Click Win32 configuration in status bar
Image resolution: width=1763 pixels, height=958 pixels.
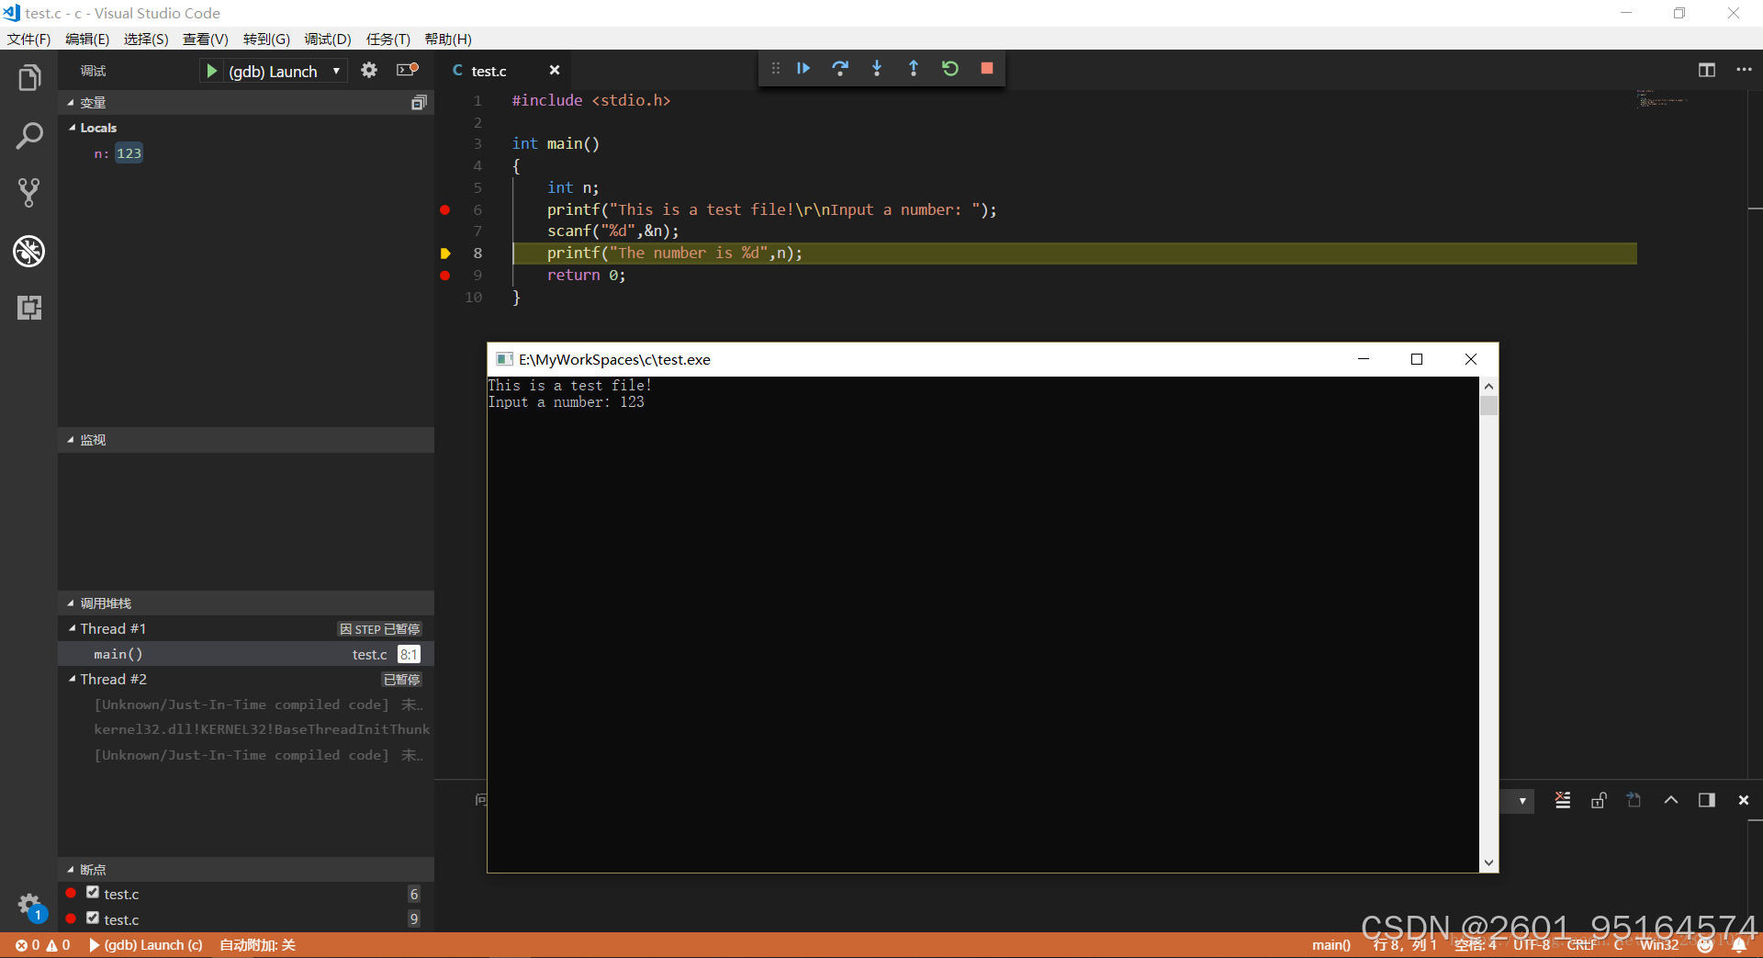click(x=1659, y=945)
